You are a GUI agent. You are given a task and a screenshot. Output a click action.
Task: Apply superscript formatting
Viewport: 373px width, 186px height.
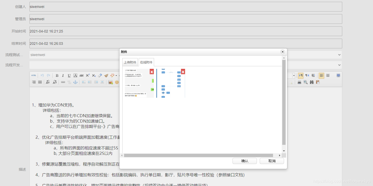[88, 75]
